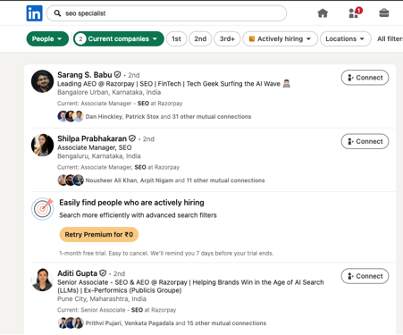Open Nousheer Ali Khan, Arpit Nigam mutual connections link
This screenshot has height=335, width=403.
pos(175,180)
